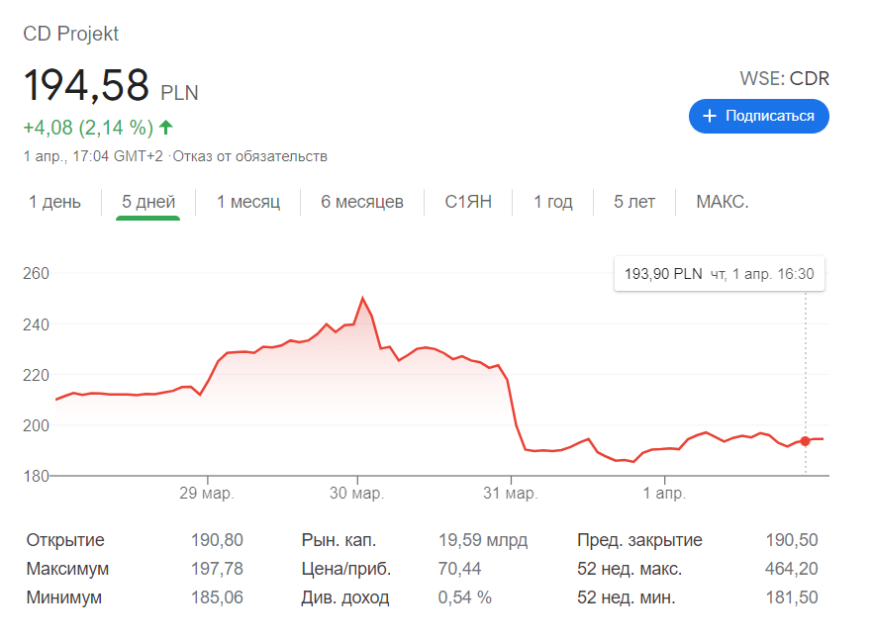872x642 pixels.
Task: Open the Отказ от обязательств disclaimer link
Action: click(249, 156)
